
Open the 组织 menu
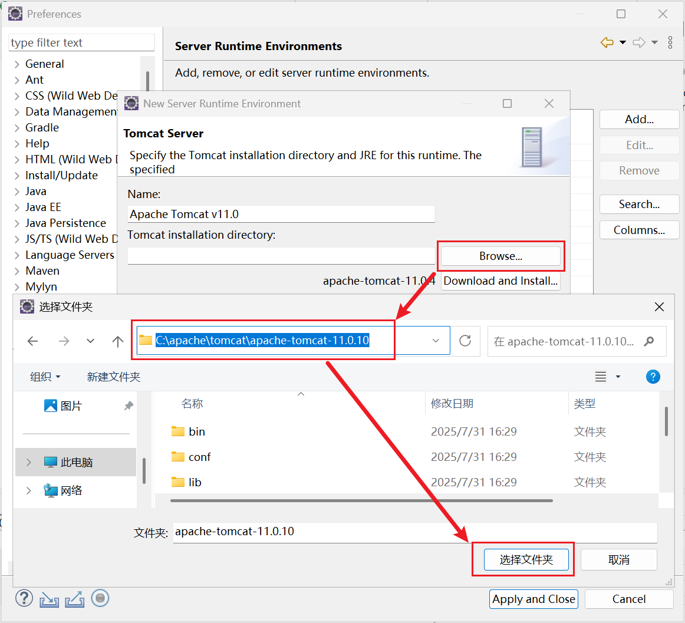[45, 377]
